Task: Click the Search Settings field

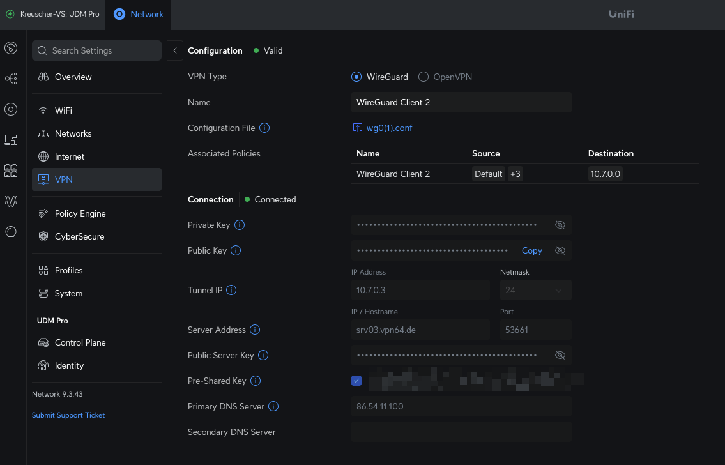Action: 96,50
